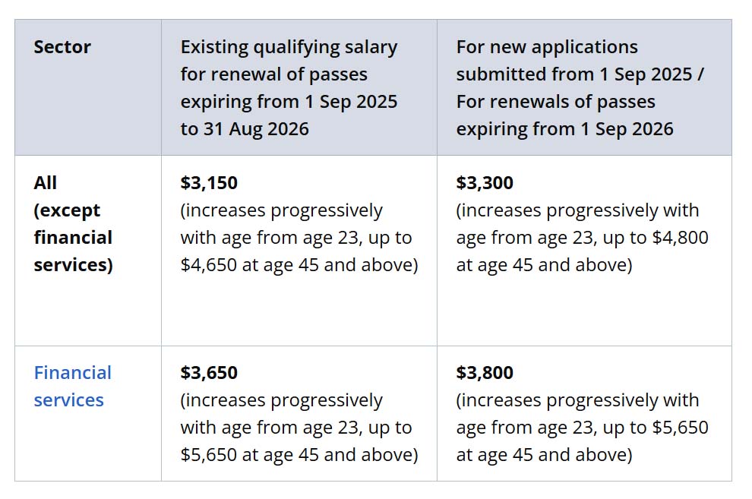Click the All (except financial services) row label
The width and height of the screenshot is (752, 499).
pyautogui.click(x=74, y=224)
